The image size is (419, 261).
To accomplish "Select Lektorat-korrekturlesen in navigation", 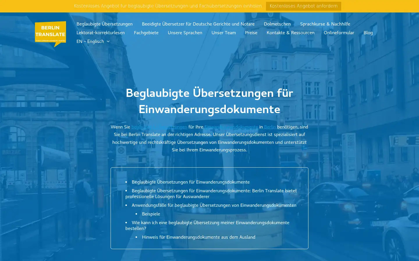I will point(101,33).
